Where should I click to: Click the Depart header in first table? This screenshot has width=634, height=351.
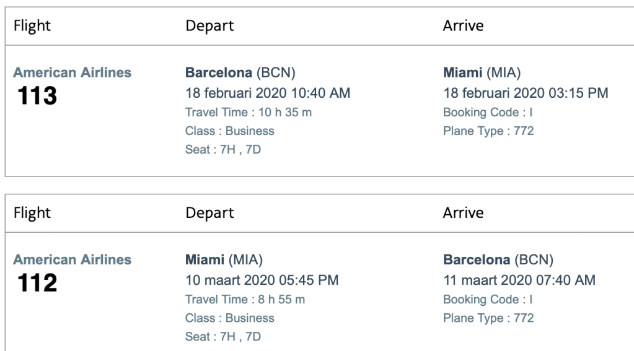click(x=209, y=26)
